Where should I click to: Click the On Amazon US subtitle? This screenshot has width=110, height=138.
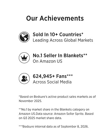tap(47, 61)
